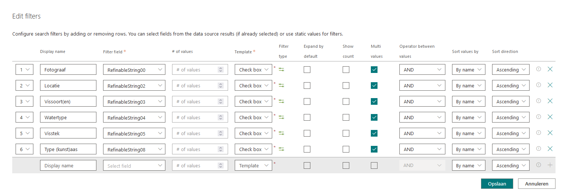Image resolution: width=567 pixels, height=194 pixels.
Task: Check Multi values in the new empty row
Action: tap(374, 165)
